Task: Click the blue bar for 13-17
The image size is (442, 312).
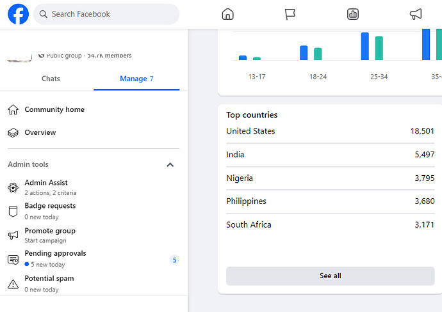Action: [x=243, y=58]
